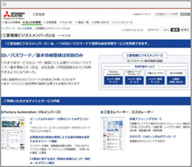
Task: Set font size to 小さく
Action: click(x=166, y=30)
